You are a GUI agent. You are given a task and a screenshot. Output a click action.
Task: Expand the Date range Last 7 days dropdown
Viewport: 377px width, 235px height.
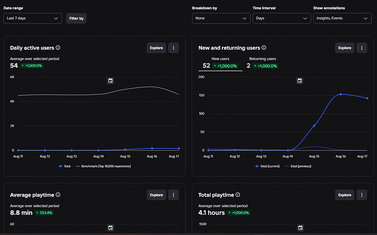33,18
